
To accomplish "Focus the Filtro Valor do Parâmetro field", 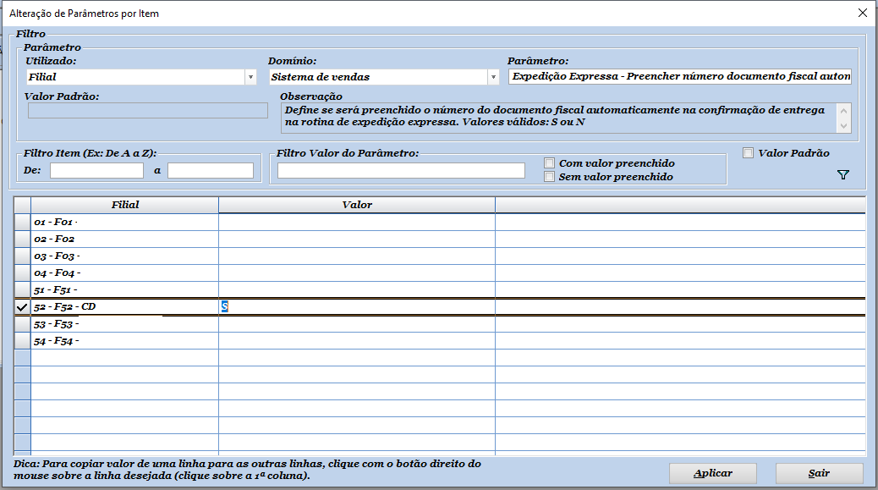I will 401,171.
